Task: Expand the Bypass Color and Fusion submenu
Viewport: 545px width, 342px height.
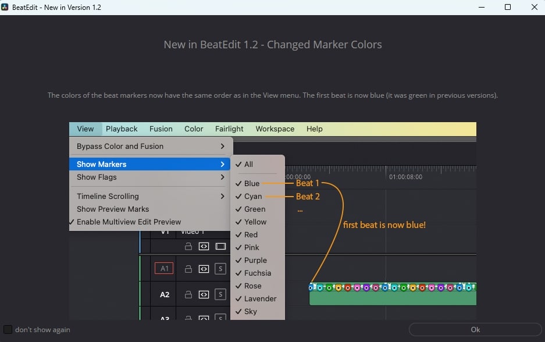Action: (222, 147)
